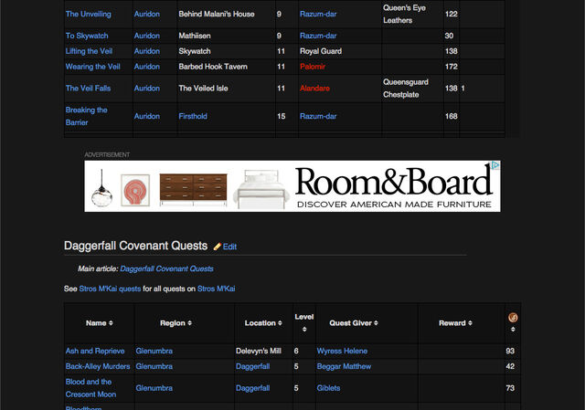Open the Firsthold location link
Image resolution: width=585 pixels, height=410 pixels.
pos(193,116)
